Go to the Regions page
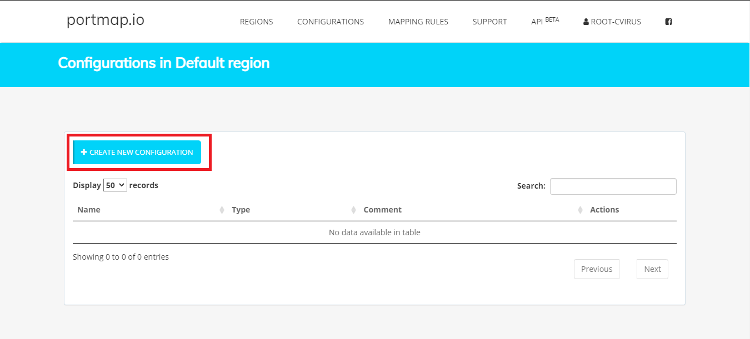750x339 pixels. (x=256, y=22)
